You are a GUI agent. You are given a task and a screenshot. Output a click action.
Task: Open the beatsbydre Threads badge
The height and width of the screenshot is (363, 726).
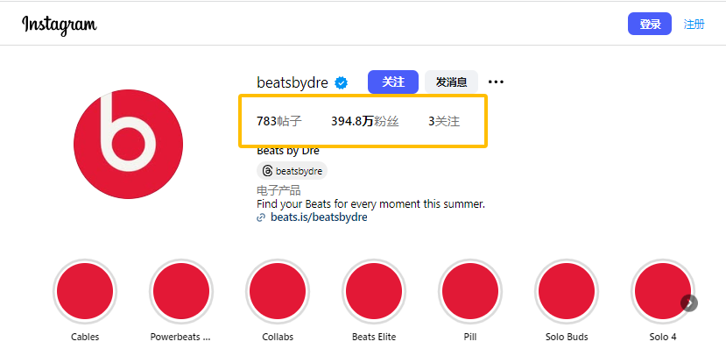tap(293, 171)
